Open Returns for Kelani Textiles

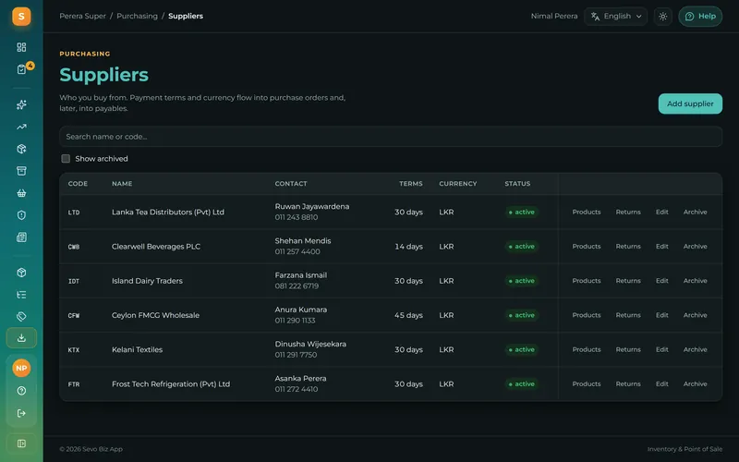pos(628,350)
